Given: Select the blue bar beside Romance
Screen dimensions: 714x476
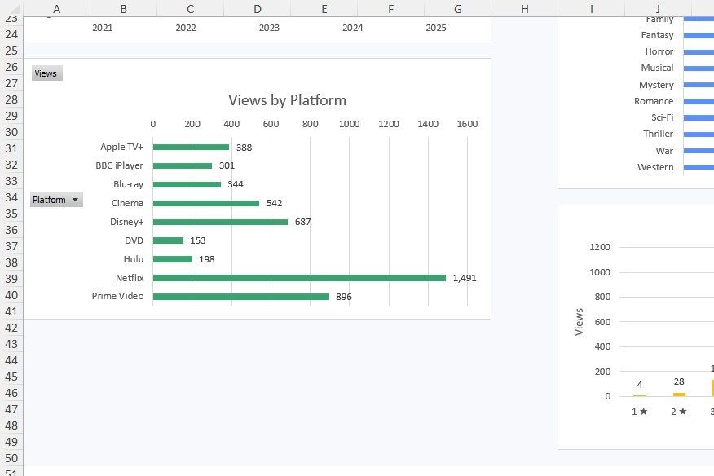Looking at the screenshot, I should (x=699, y=101).
